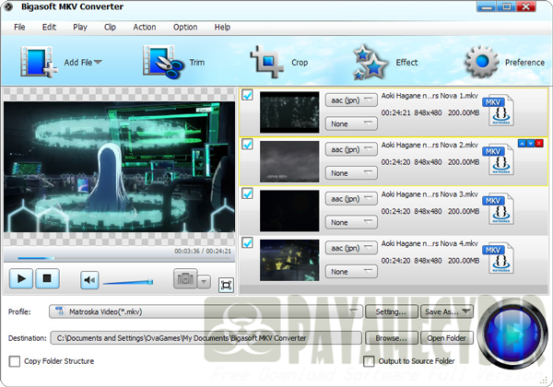Open the Save As dropdown button
Screen dimensions: 553x387
[x=446, y=311]
